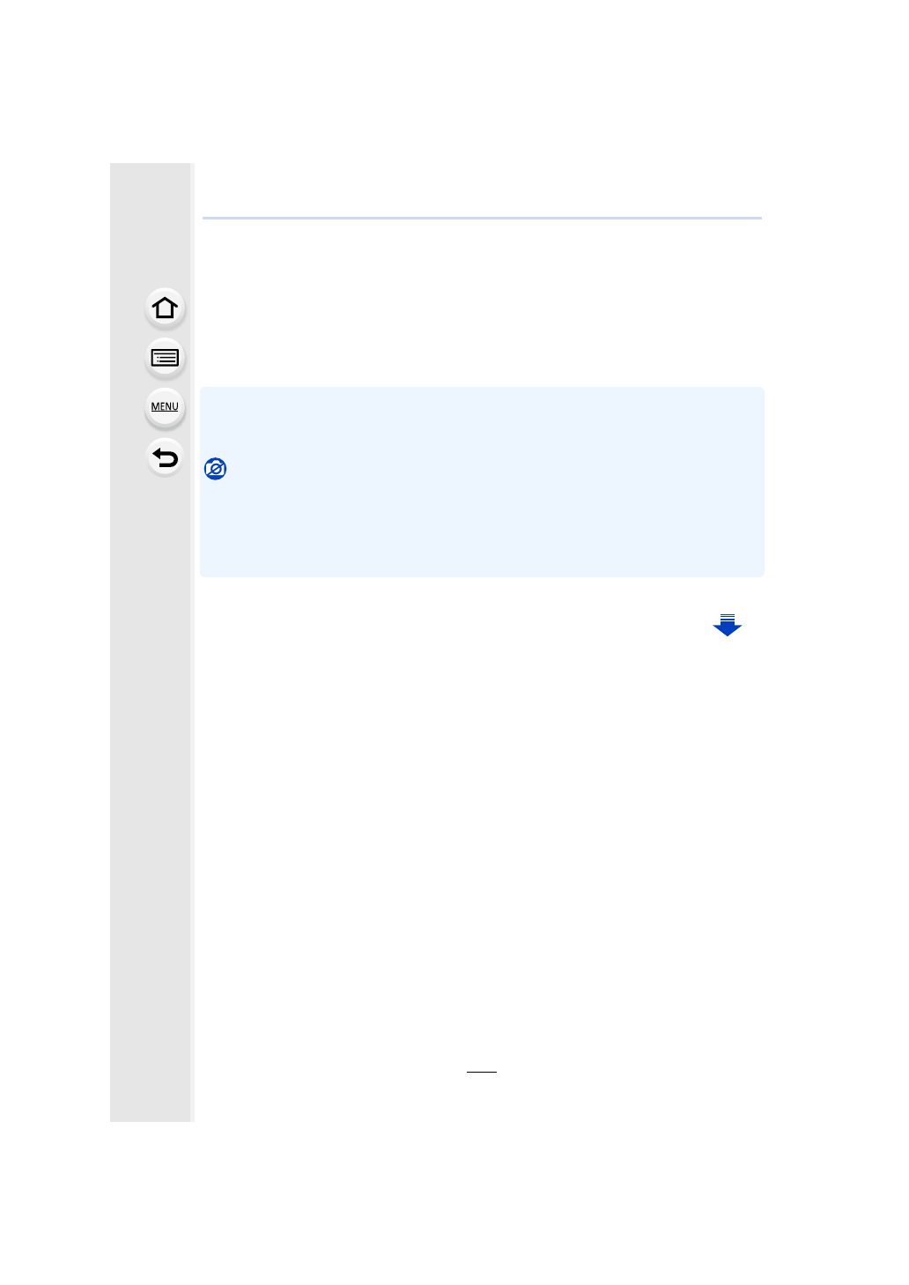Image resolution: width=909 pixels, height=1285 pixels.
Task: Select the house-shaped sidebar icon
Action: [165, 308]
